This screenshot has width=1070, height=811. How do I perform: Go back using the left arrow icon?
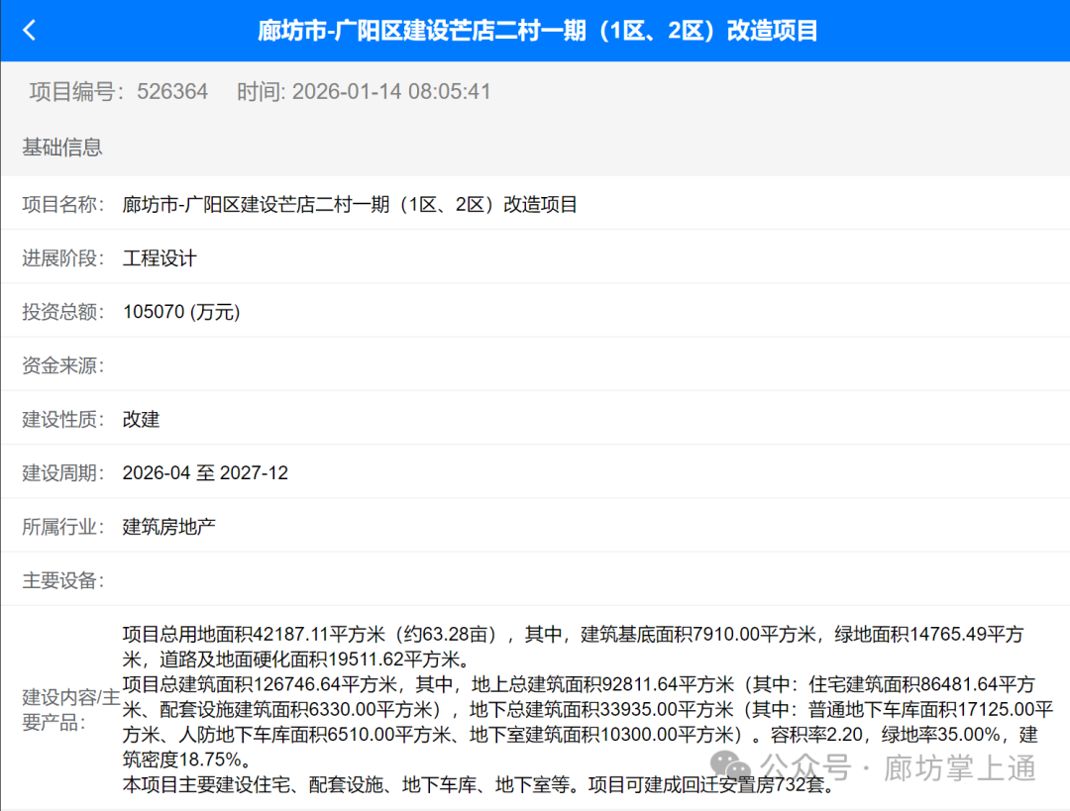[x=30, y=30]
